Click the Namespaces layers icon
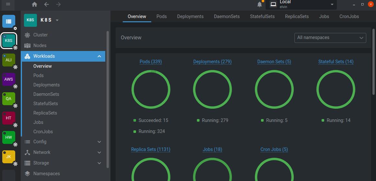This screenshot has width=376, height=181. click(x=27, y=174)
